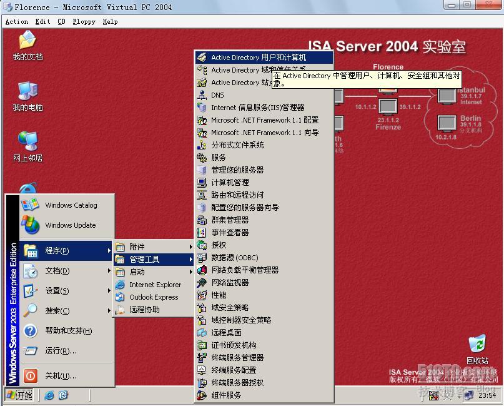
Task: Open 终端服务配置 entry
Action: point(264,370)
